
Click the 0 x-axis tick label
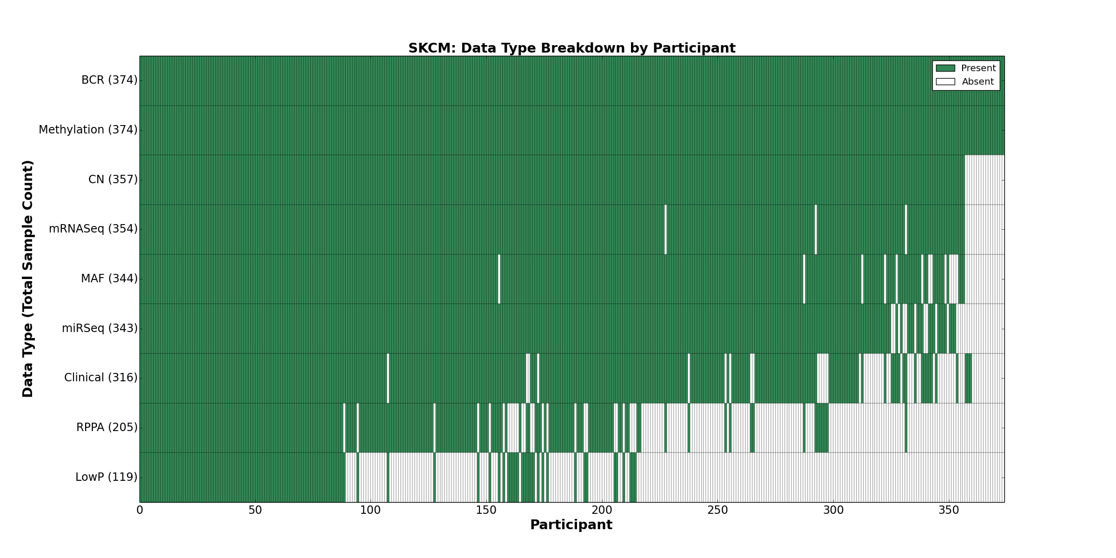[140, 511]
